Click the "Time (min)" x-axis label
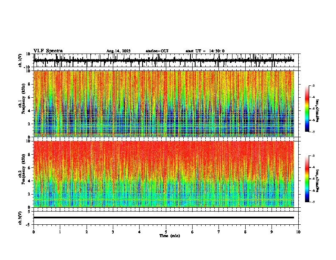This screenshot has height=260, width=336. click(170, 236)
